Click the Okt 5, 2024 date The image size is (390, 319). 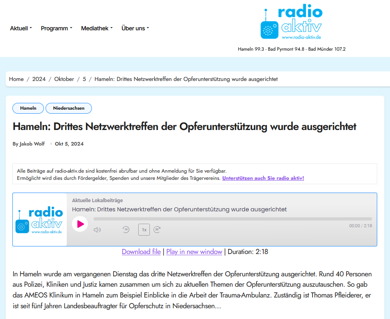(69, 144)
